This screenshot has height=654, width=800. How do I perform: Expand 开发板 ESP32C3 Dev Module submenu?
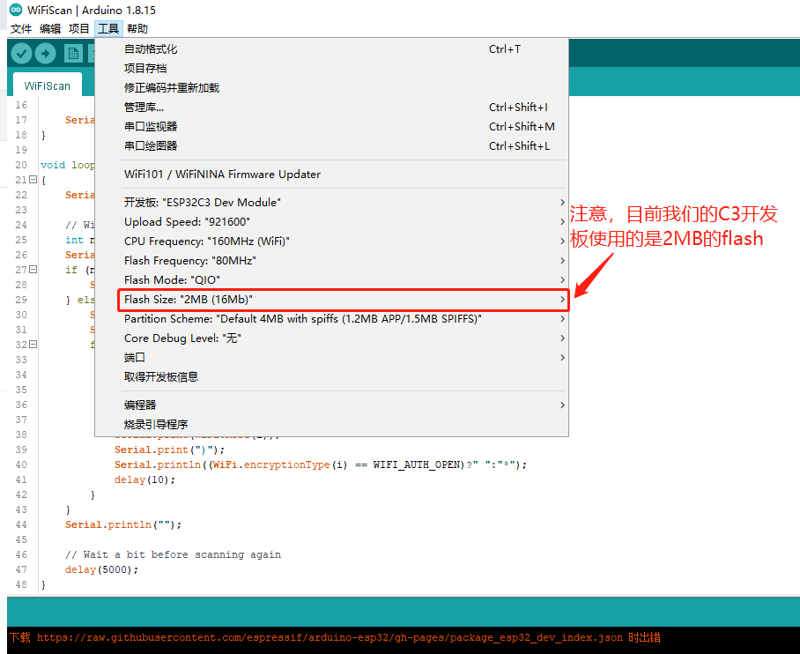331,202
